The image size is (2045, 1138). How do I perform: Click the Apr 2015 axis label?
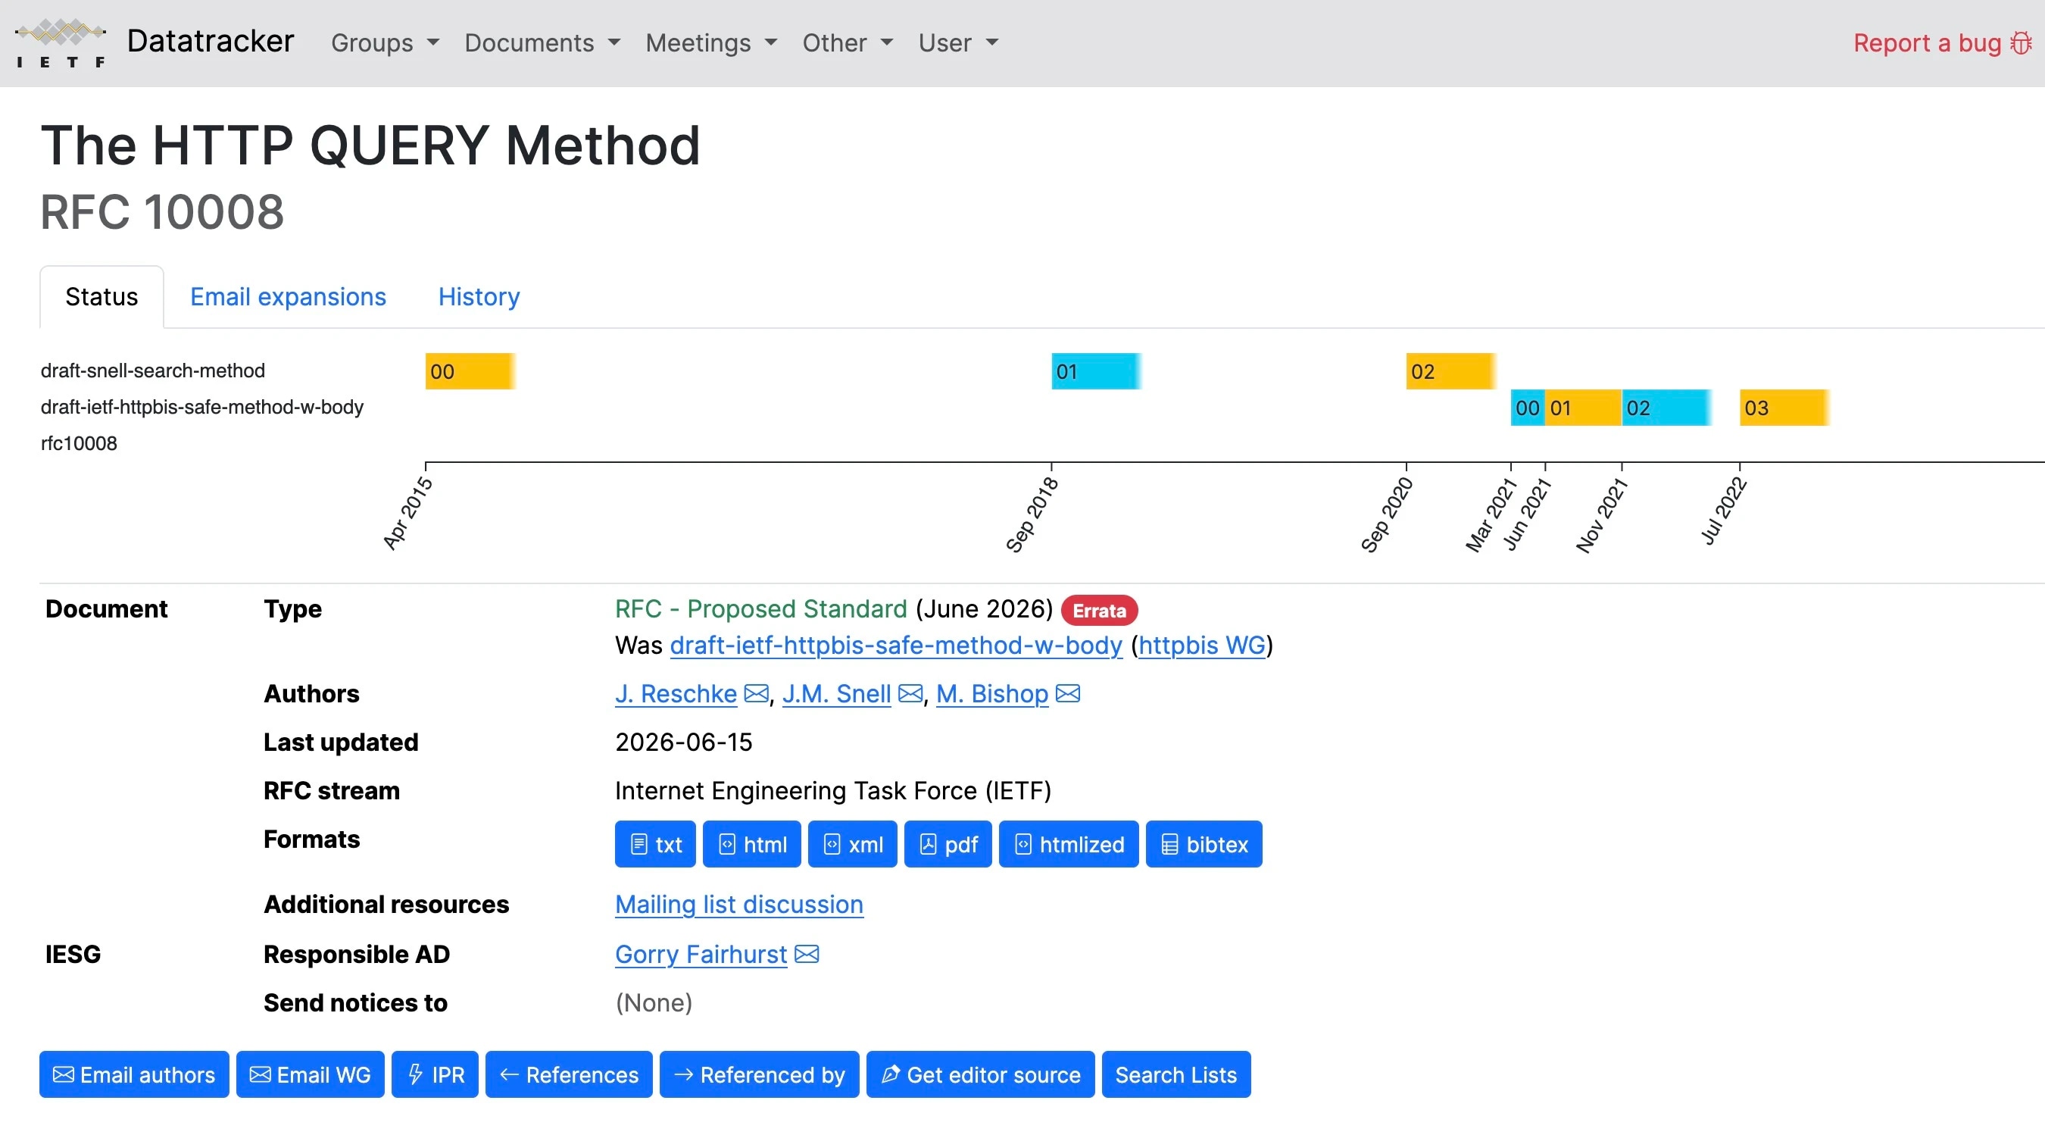(408, 514)
